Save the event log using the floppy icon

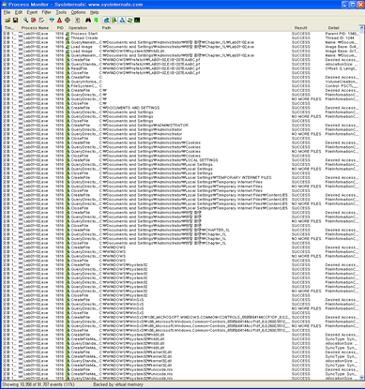(x=15, y=21)
